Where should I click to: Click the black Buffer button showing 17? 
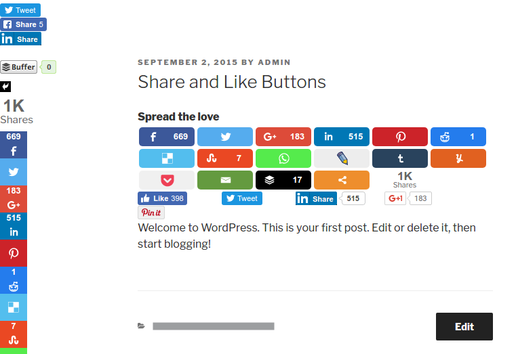coord(283,180)
